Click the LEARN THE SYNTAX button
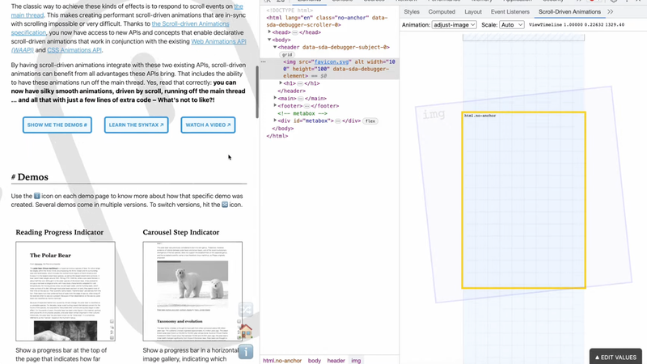The height and width of the screenshot is (364, 647). (136, 125)
